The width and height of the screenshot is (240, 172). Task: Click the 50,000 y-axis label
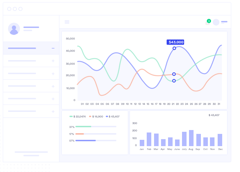(x=71, y=38)
